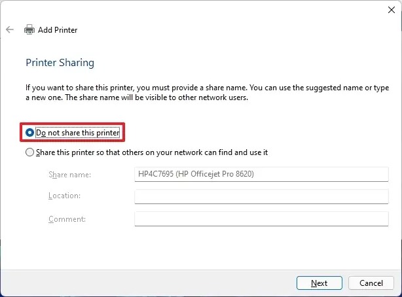Click the printer icon beside Add Printer
Screen dimensions: 402x297
(x=29, y=29)
